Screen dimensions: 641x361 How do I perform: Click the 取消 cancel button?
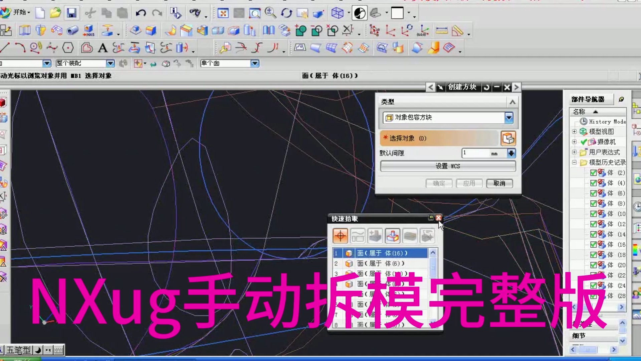(x=499, y=183)
